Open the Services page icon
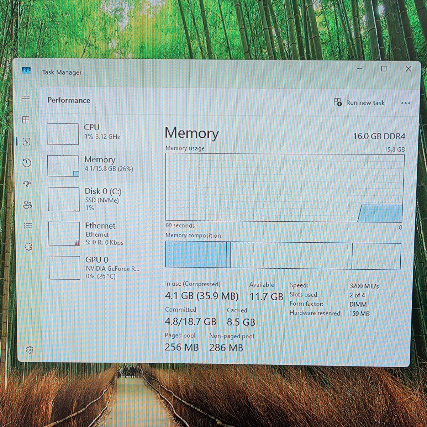This screenshot has height=427, width=427. [x=28, y=247]
